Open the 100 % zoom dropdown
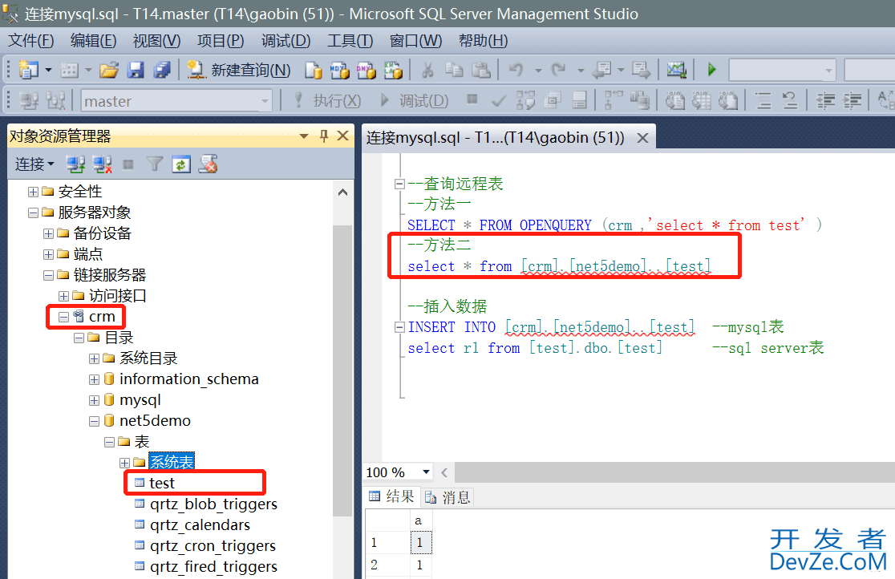This screenshot has height=579, width=895. point(426,472)
